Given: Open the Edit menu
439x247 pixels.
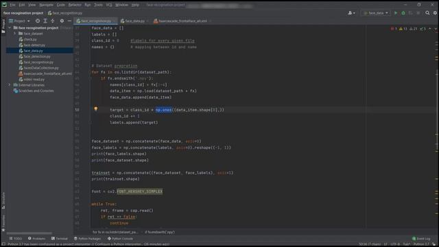Looking at the screenshot, I should 22,5.
